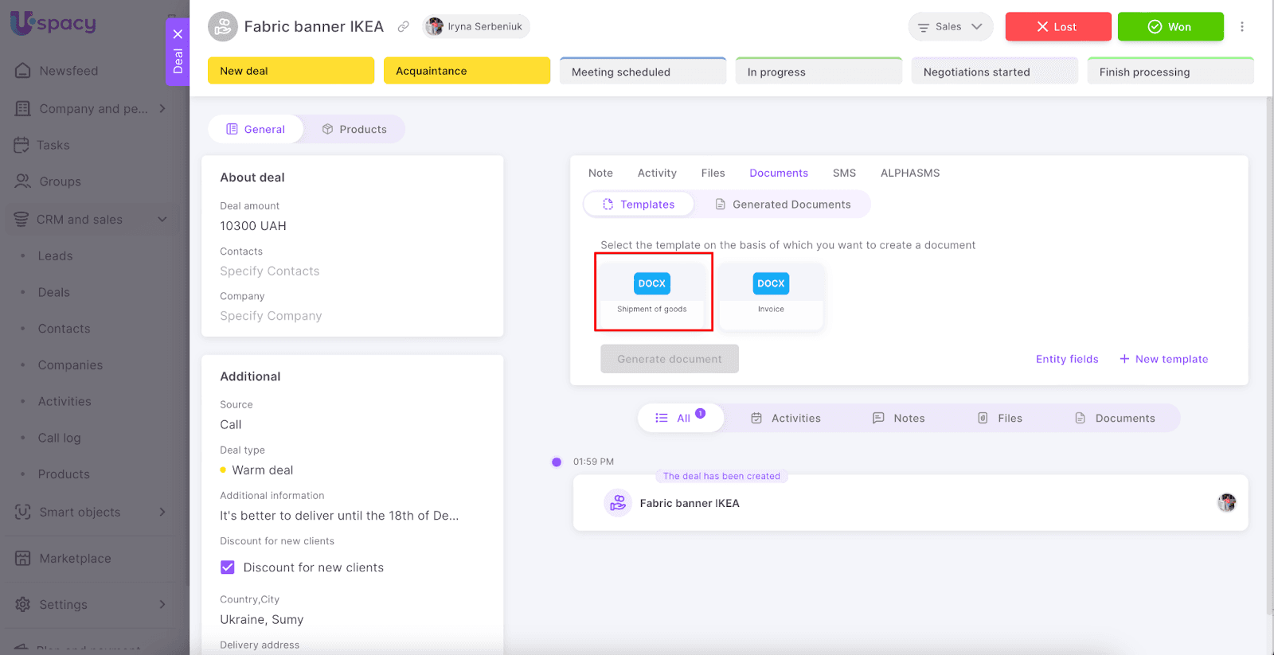Set stage to Meeting scheduled

click(642, 72)
